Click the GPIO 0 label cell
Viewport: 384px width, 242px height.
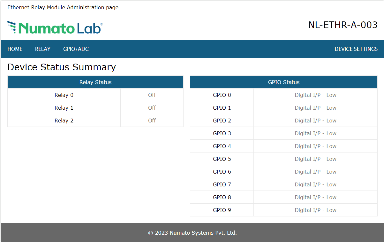pyautogui.click(x=222, y=95)
